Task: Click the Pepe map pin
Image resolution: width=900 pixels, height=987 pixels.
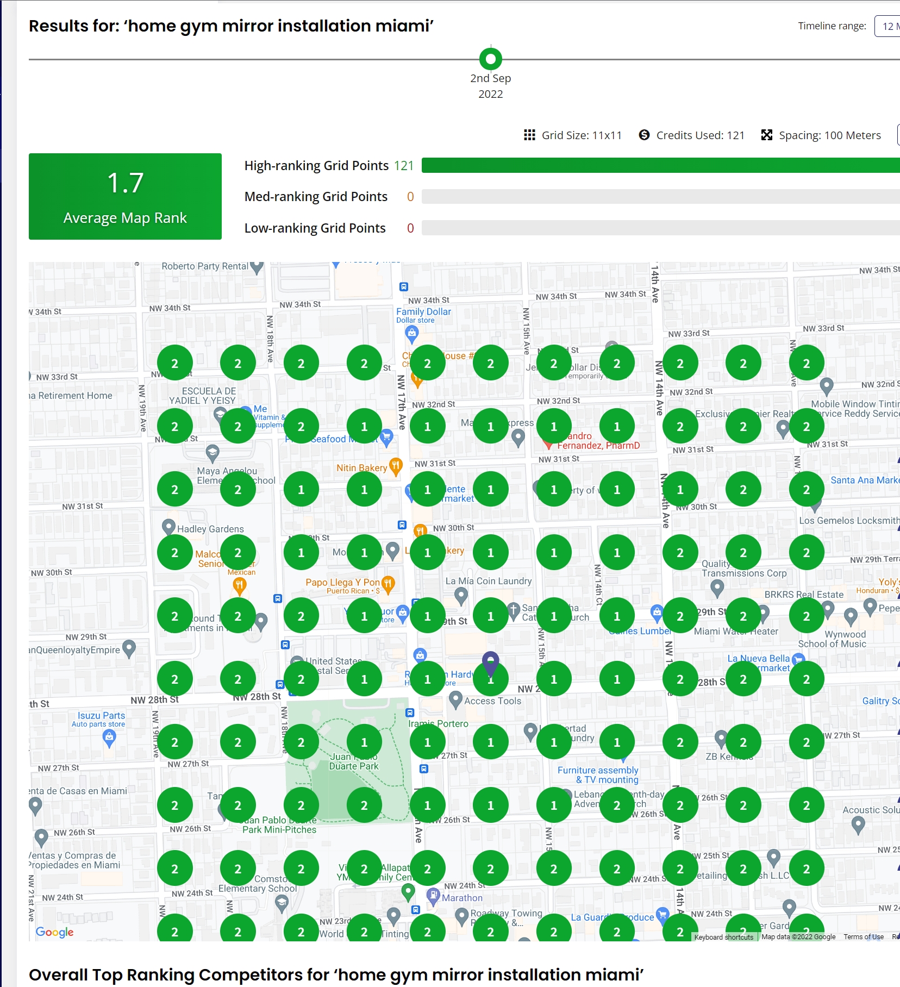Action: point(870,606)
